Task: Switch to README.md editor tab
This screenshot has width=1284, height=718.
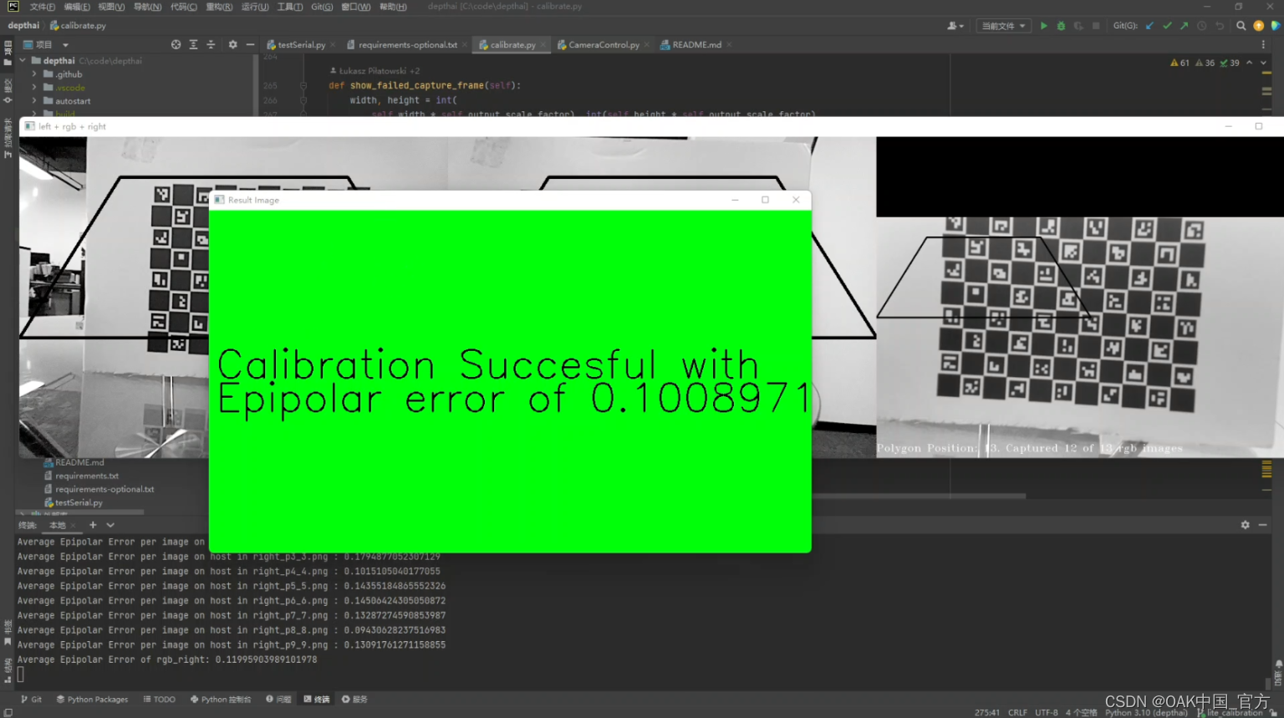Action: (696, 45)
